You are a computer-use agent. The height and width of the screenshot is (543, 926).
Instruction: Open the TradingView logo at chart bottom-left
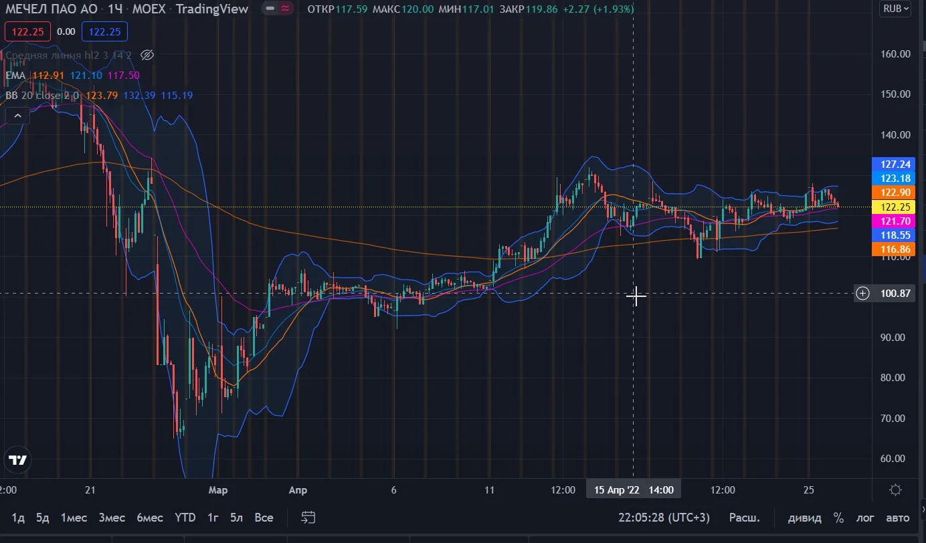pos(17,460)
